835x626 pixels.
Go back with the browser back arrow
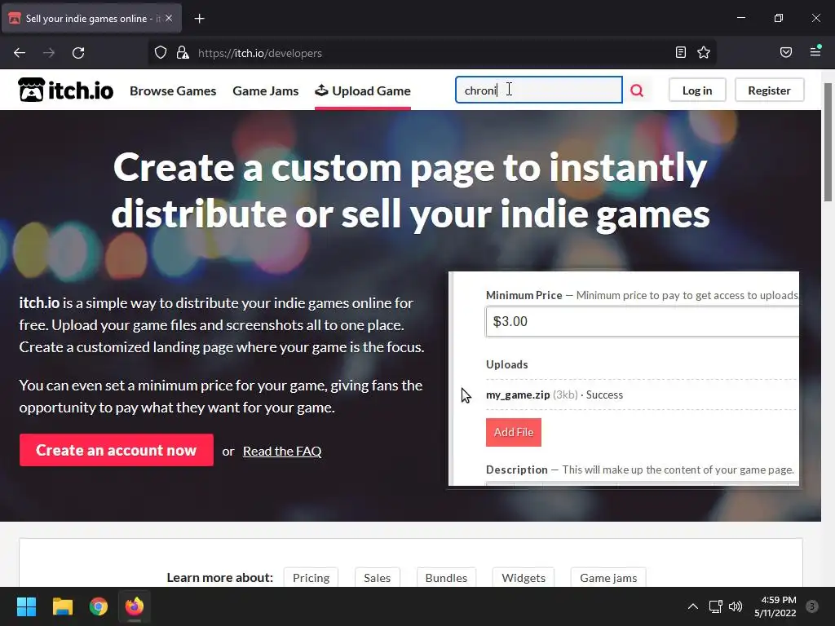[x=20, y=53]
